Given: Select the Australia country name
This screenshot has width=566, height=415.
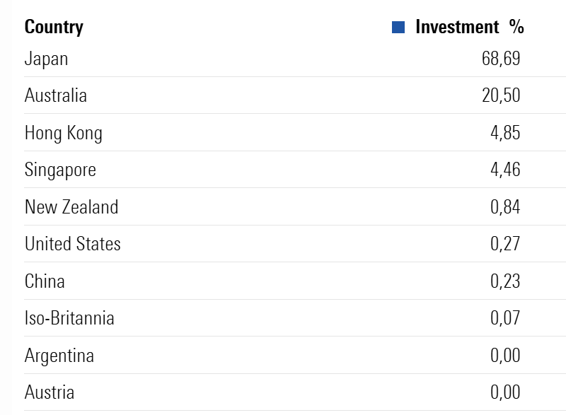Looking at the screenshot, I should click(56, 95).
